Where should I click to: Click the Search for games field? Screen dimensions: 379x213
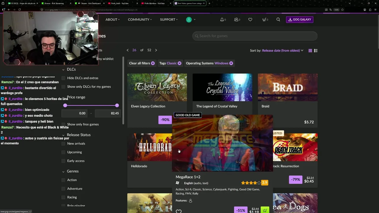255,36
